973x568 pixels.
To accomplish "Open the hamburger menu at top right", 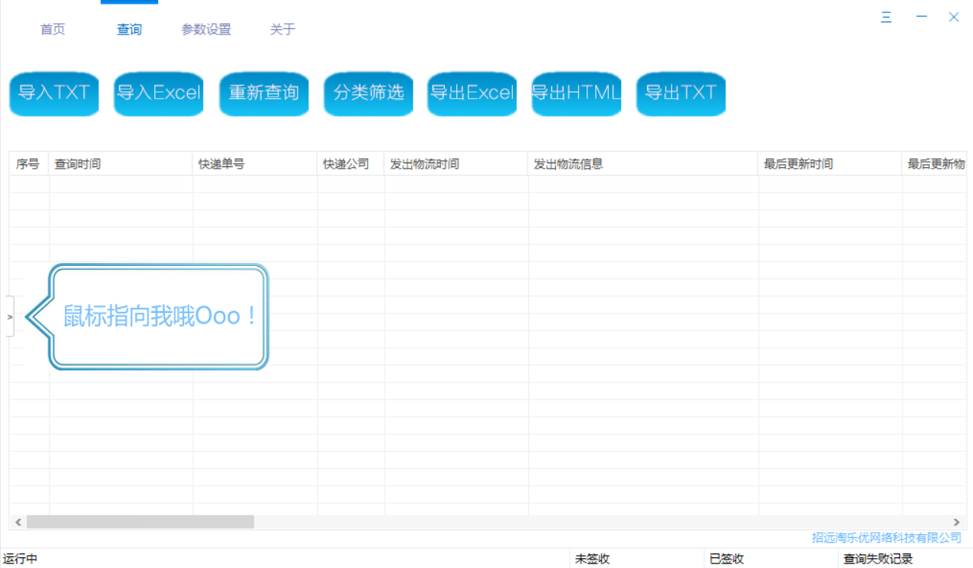I will [886, 17].
